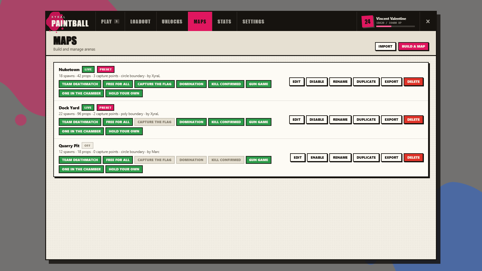
Task: Toggle Free For All for Nuketown
Action: click(x=118, y=84)
